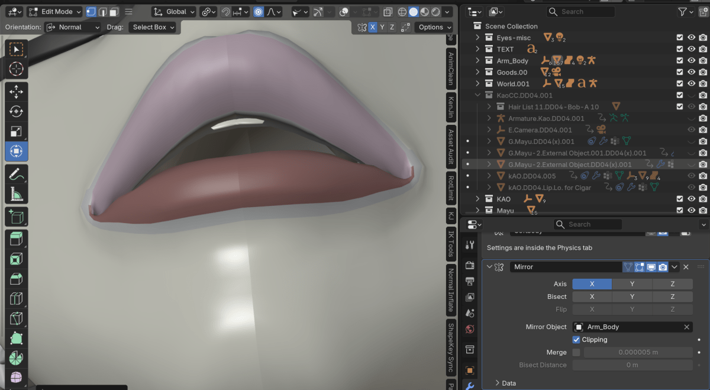
Task: Pick the Annotate pencil tool
Action: tap(16, 173)
